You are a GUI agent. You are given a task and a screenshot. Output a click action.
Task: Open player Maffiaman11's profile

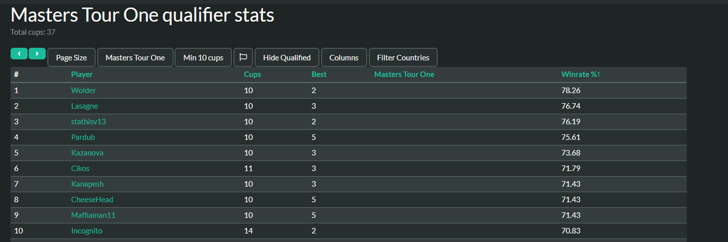[93, 215]
